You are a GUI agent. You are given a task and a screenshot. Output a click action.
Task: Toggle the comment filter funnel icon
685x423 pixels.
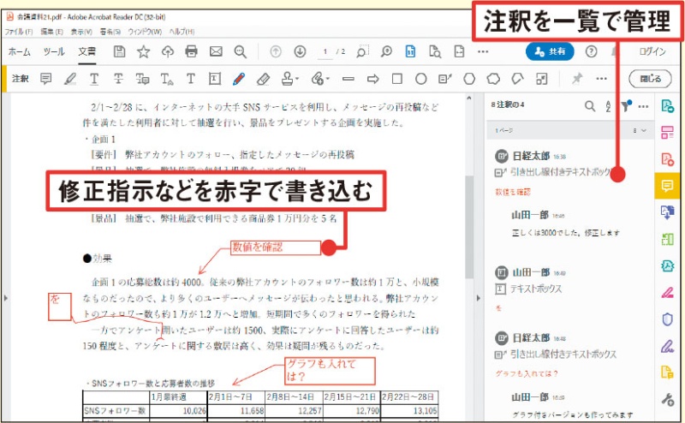pos(626,106)
